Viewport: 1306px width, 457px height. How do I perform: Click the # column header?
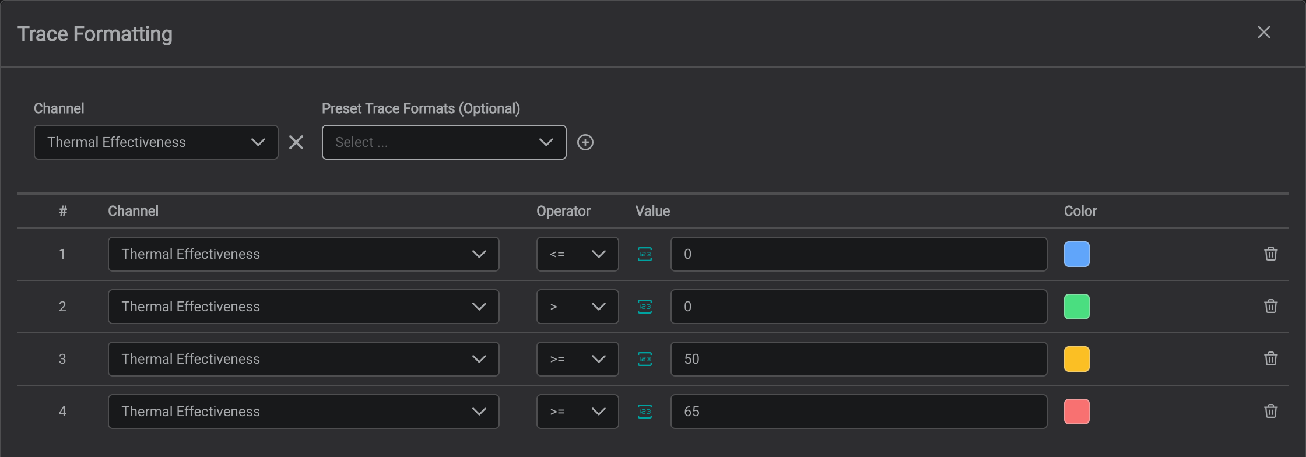pos(63,211)
